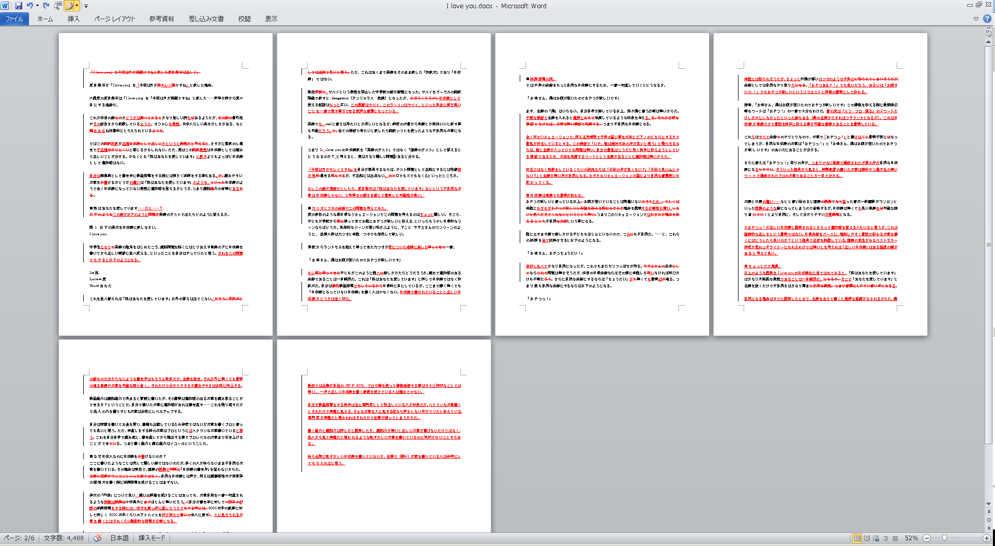Expand the Track Changes dropdown arrow
The image size is (995, 546).
tap(77, 6)
